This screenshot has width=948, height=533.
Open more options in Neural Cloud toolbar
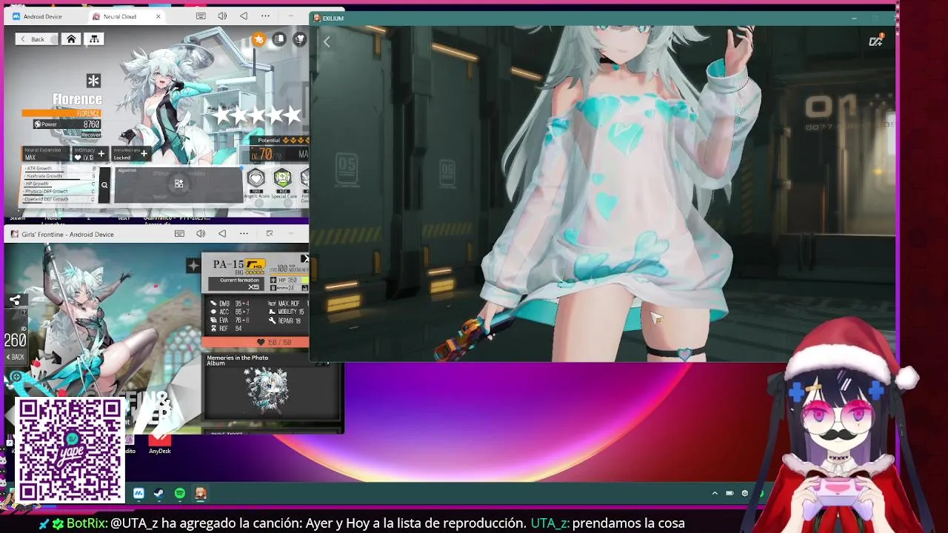click(265, 16)
